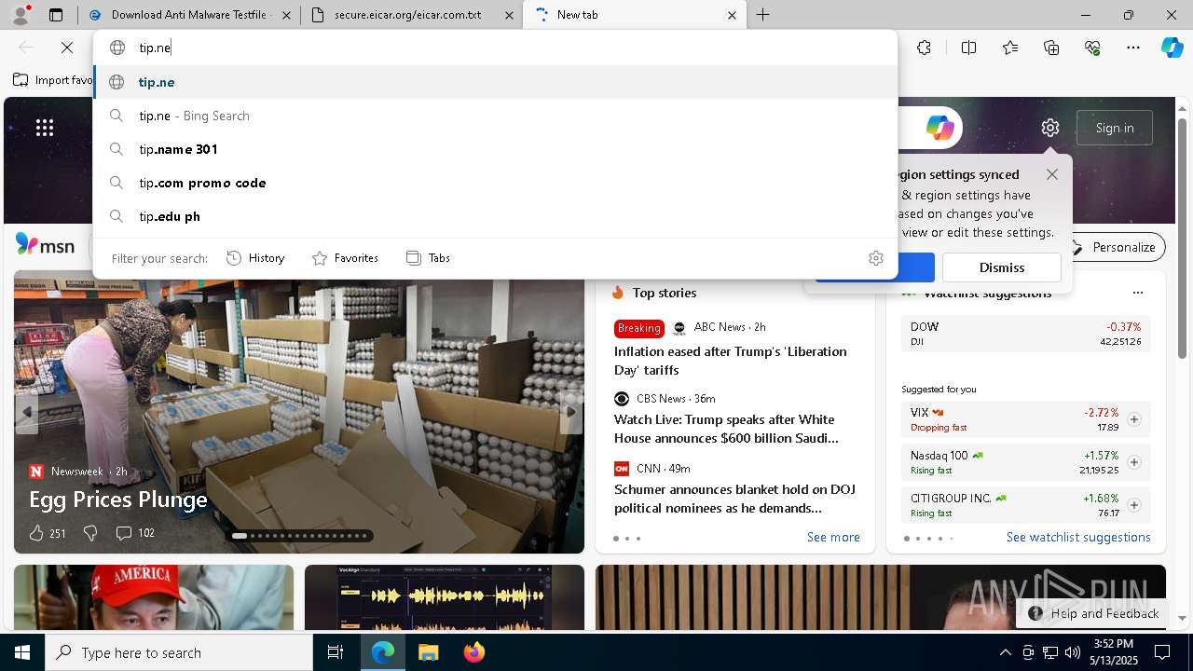
Task: Click Windows taskbar search box
Action: (179, 652)
